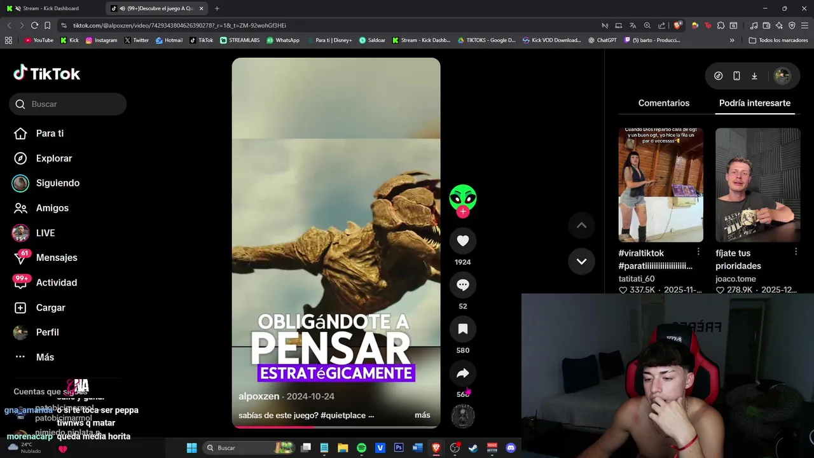The width and height of the screenshot is (814, 458).
Task: Click the Buscar search field in TikTok
Action: (x=67, y=104)
